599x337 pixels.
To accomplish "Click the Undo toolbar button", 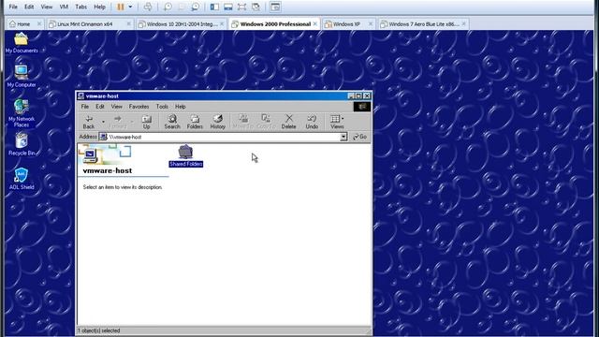I will pos(312,122).
